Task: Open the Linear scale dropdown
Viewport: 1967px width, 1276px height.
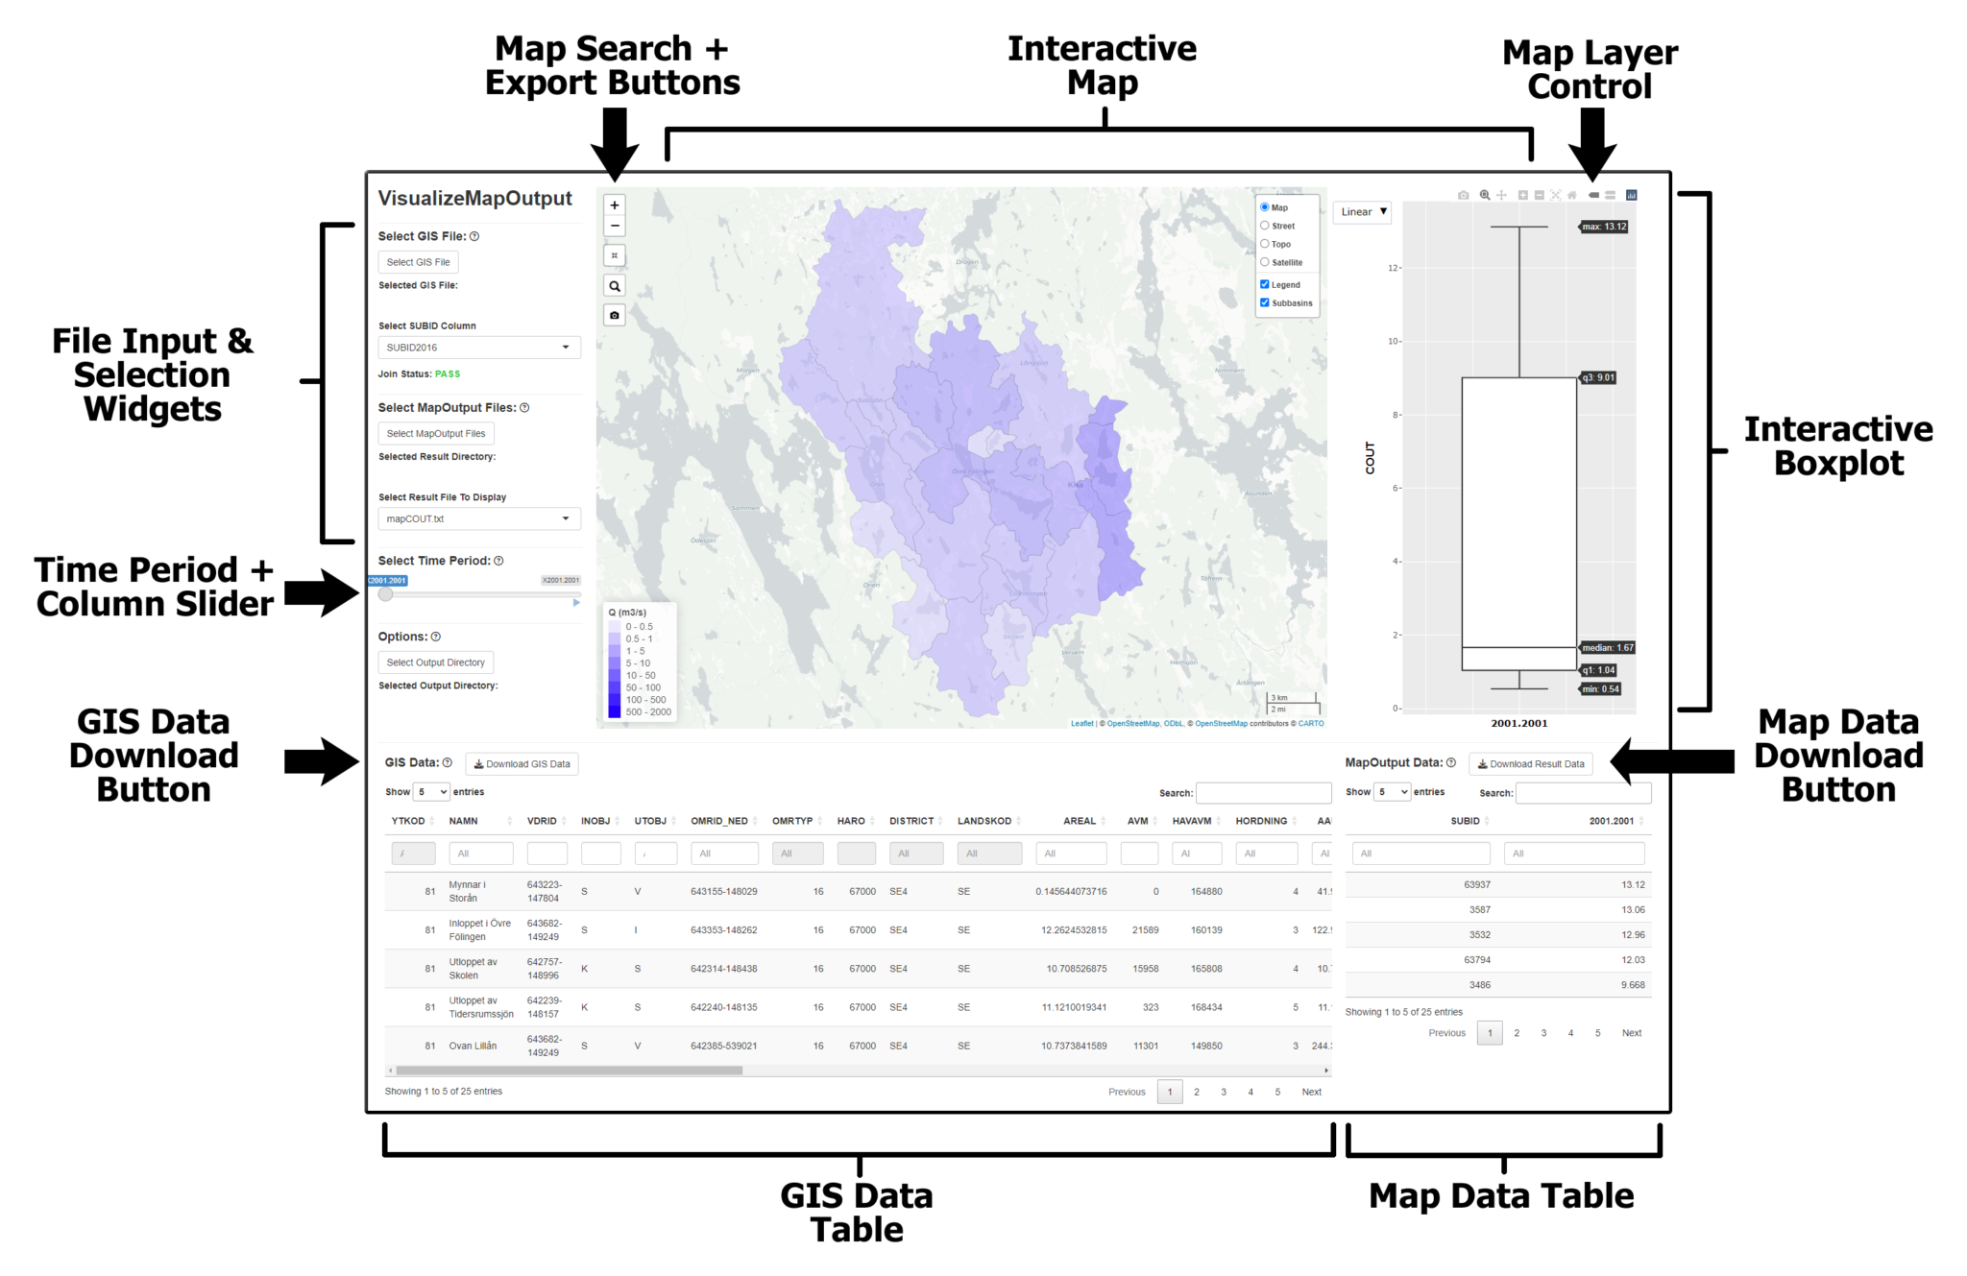Action: (1362, 212)
